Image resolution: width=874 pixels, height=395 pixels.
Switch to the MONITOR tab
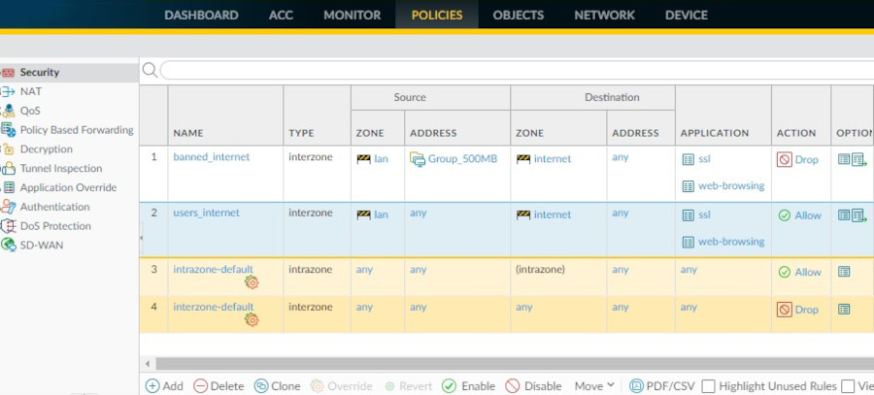pyautogui.click(x=353, y=15)
